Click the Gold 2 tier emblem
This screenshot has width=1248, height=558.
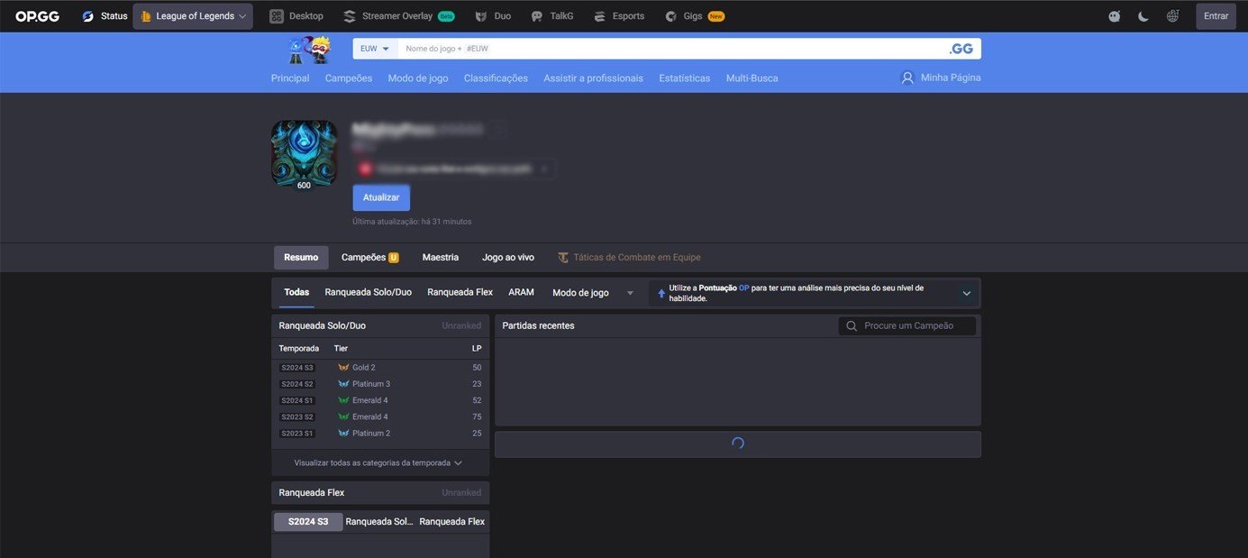click(343, 368)
